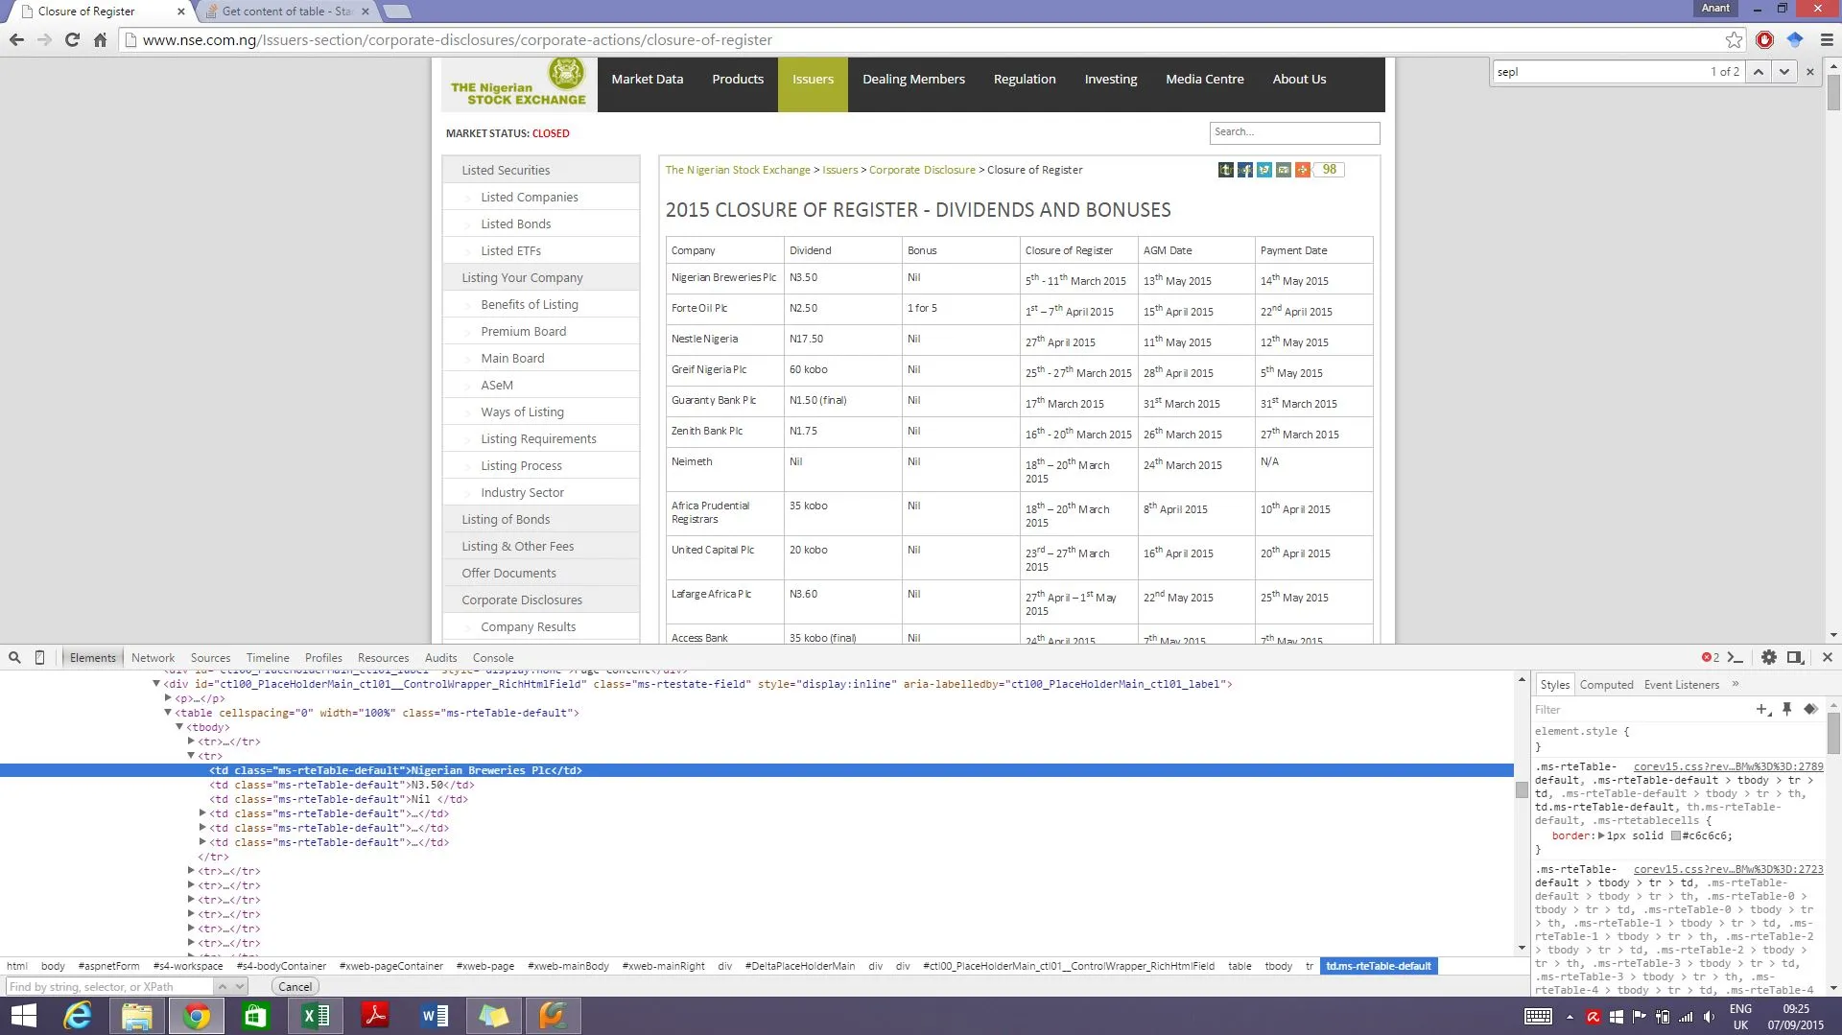Change the DevTools dock side
This screenshot has height=1035, width=1842.
[x=1795, y=657]
